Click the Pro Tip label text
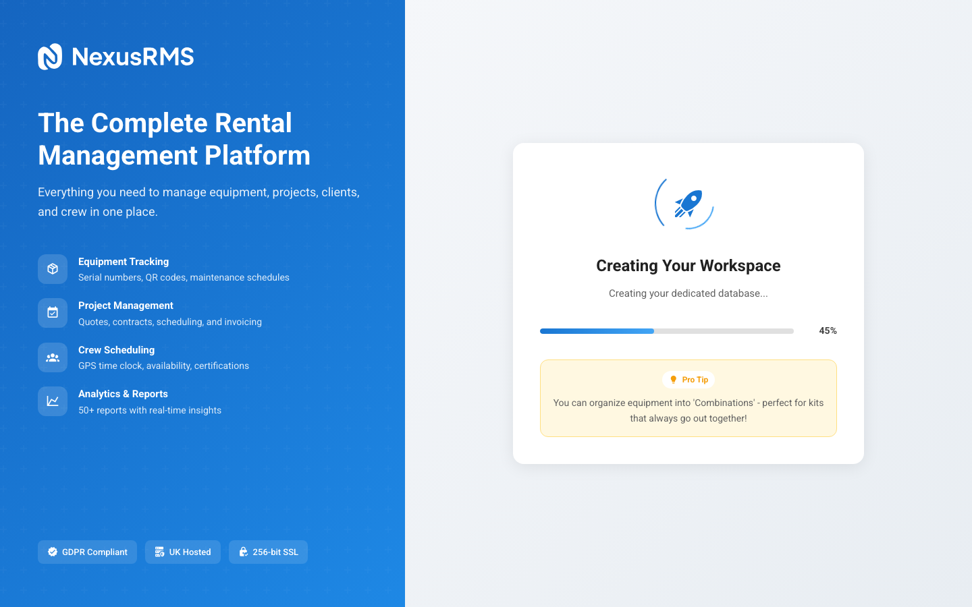This screenshot has width=972, height=607. pos(695,380)
